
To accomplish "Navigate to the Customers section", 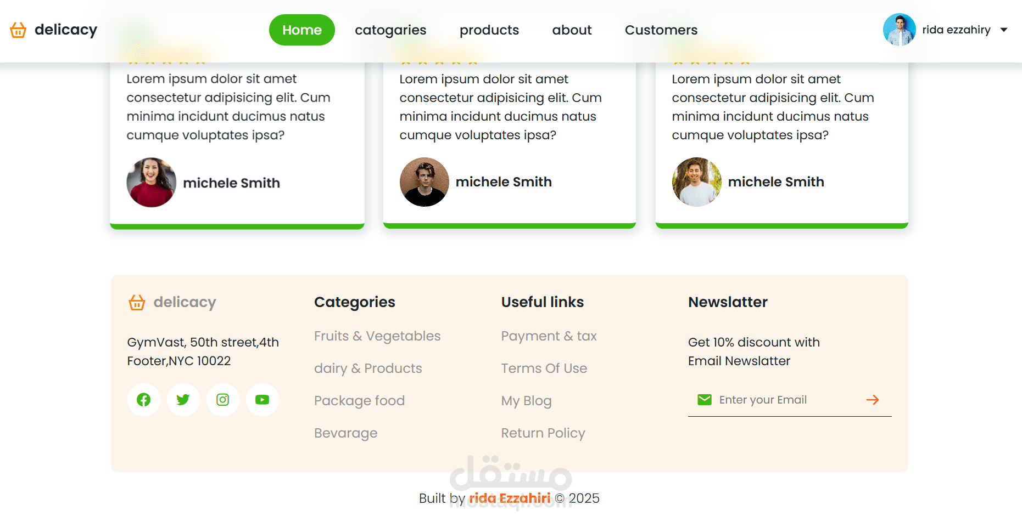I will (661, 30).
